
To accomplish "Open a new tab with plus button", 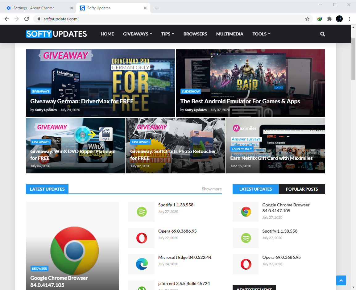I will [157, 8].
